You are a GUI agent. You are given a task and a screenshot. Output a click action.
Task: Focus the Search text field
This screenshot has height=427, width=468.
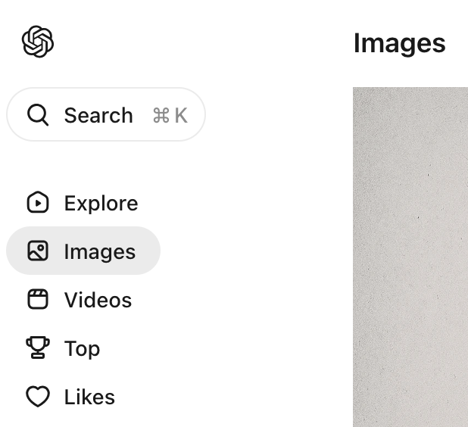98,115
